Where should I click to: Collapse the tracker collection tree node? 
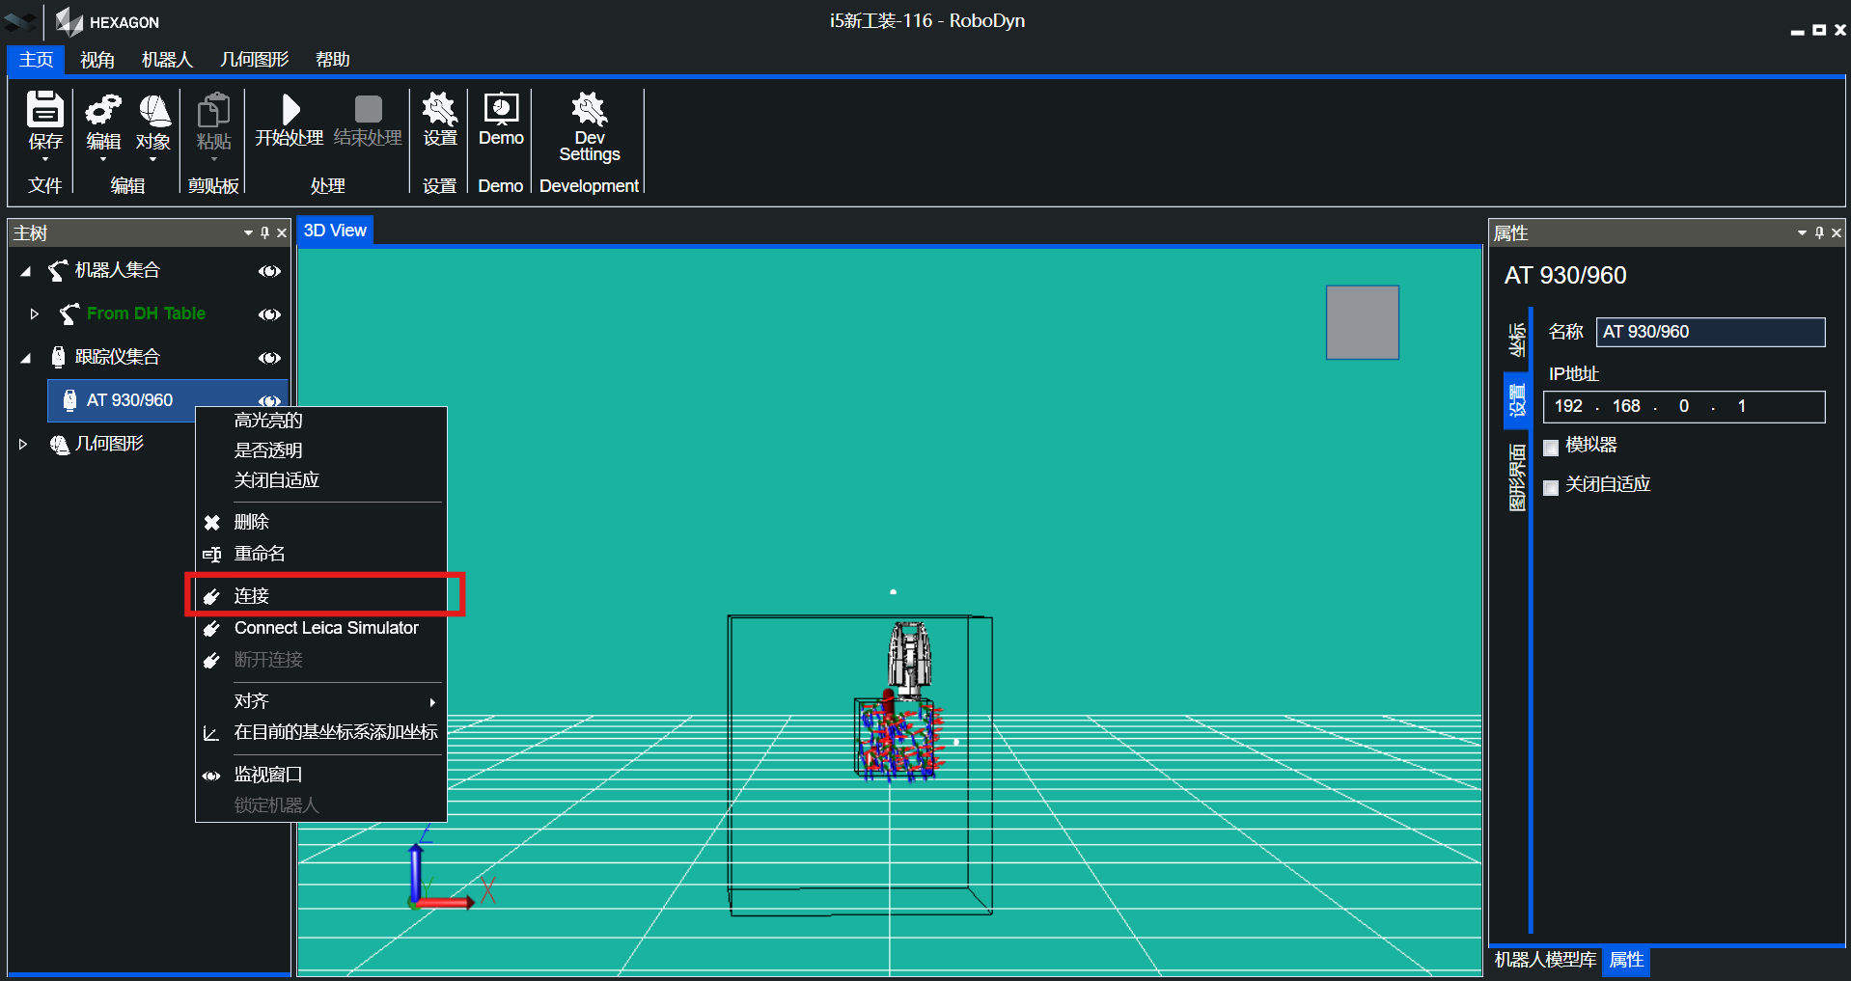tap(26, 358)
